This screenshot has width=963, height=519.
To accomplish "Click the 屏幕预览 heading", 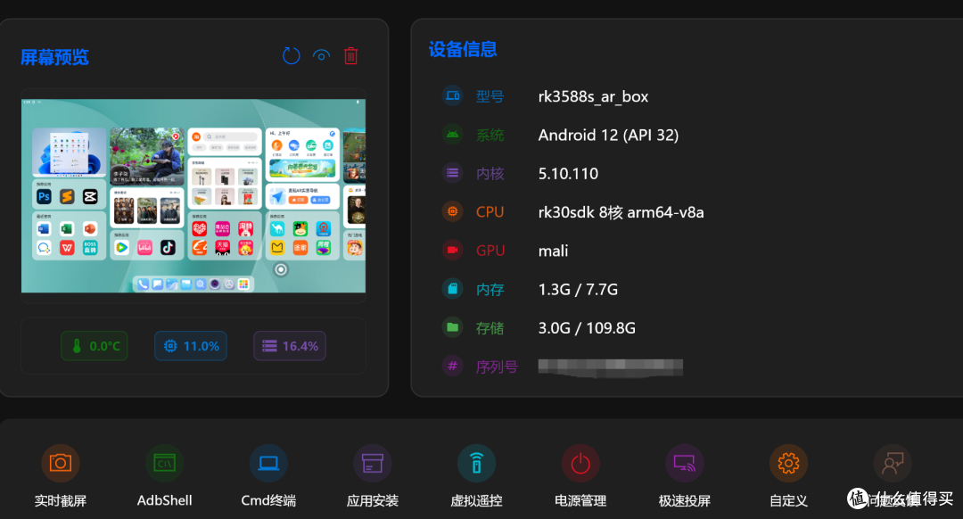I will click(x=54, y=57).
